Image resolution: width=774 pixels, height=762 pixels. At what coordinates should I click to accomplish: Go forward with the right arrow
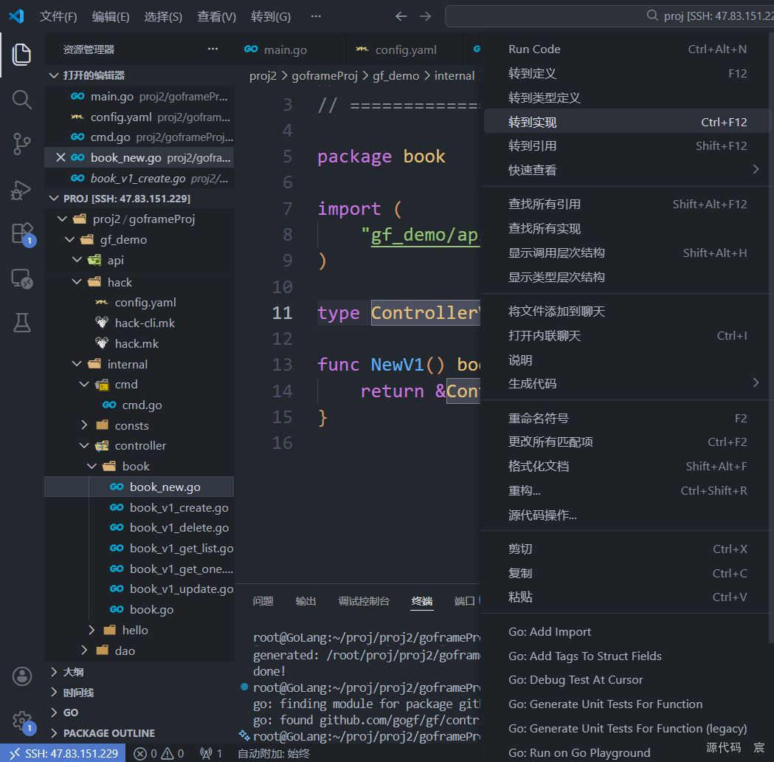pos(425,16)
